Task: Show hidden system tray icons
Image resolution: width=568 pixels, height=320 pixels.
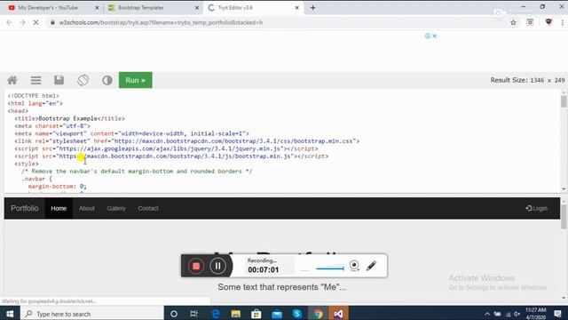Action: pyautogui.click(x=487, y=314)
